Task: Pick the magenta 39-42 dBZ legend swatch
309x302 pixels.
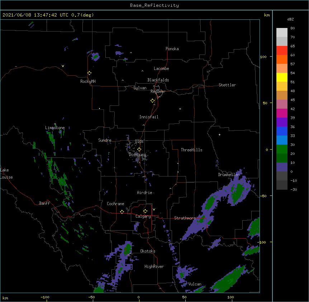Action: pyautogui.click(x=282, y=113)
